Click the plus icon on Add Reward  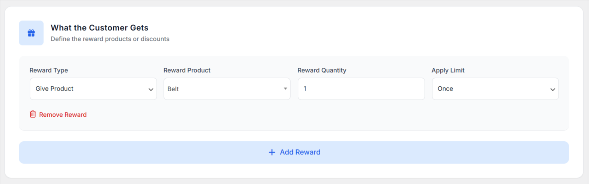click(272, 152)
